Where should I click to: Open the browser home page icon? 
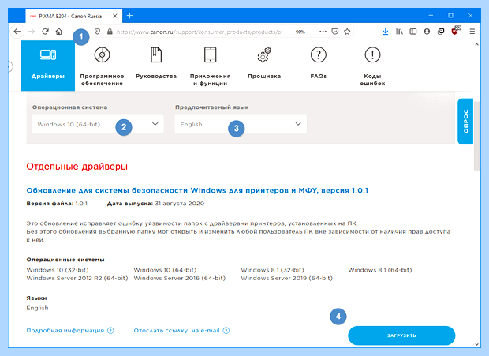59,32
